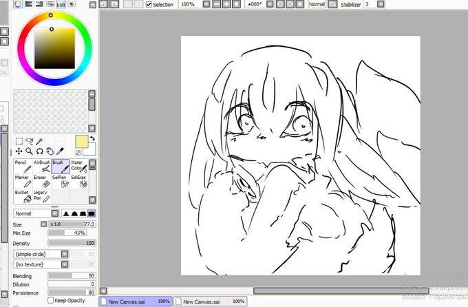
Task: Toggle the HSV Slider panel
Action: (x=39, y=4)
